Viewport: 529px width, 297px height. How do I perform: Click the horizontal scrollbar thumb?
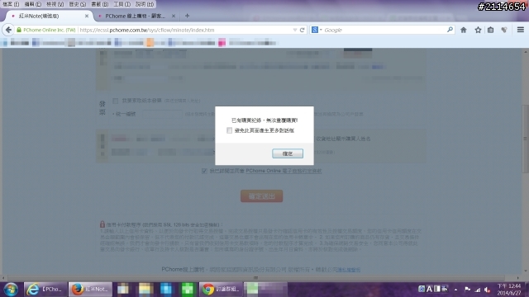coord(255,278)
